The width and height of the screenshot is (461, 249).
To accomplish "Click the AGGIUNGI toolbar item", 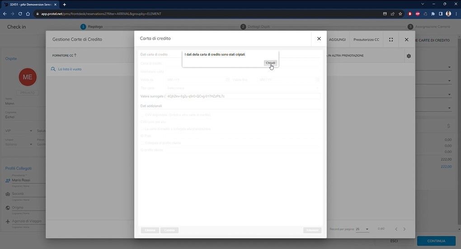I will [337, 40].
